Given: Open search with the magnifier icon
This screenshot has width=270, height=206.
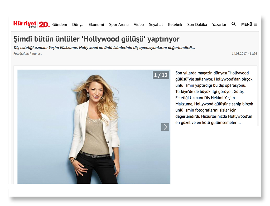Looking at the screenshot, I should click(x=233, y=24).
